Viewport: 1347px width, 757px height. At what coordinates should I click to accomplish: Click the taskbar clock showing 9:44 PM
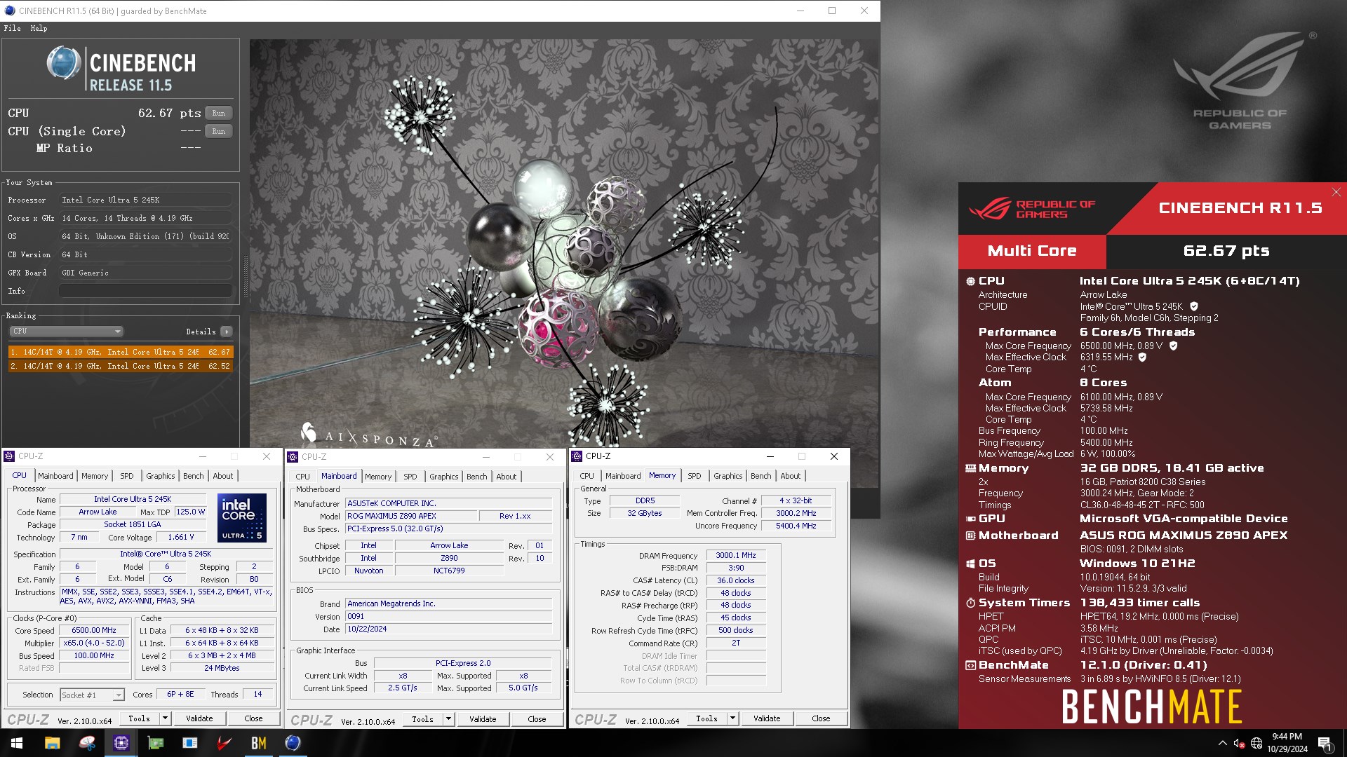(1287, 743)
